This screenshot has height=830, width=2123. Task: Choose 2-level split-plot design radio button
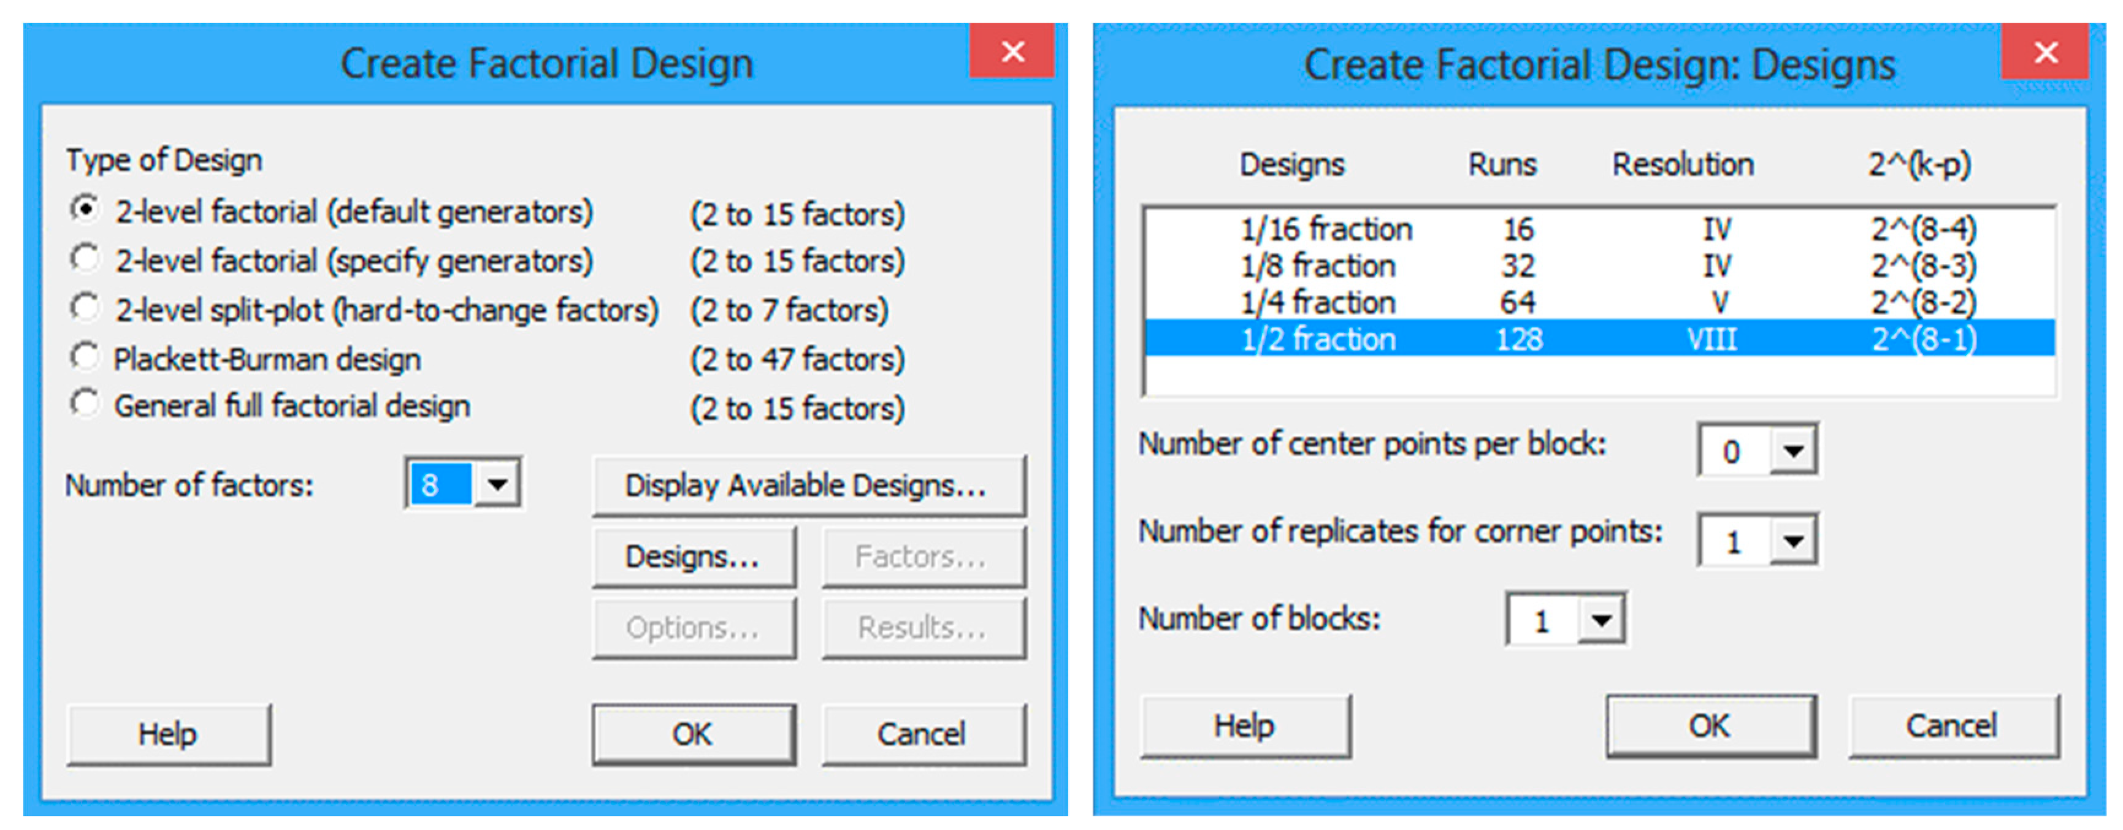85,308
